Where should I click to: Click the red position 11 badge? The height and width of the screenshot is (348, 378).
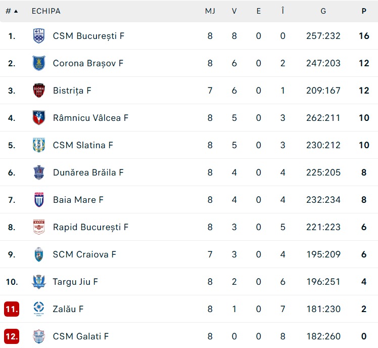(12, 309)
